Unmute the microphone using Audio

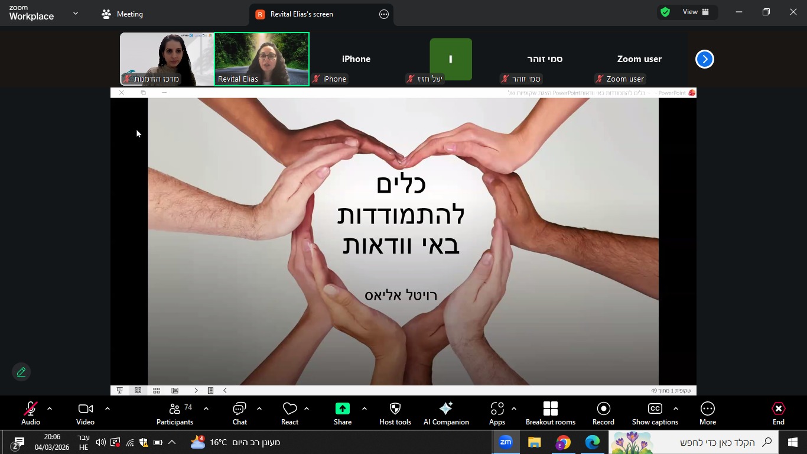point(31,413)
